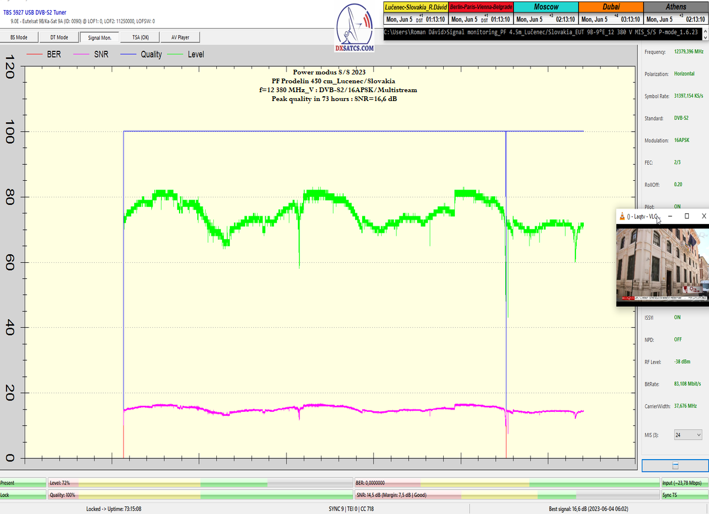Click the Present status indicator
This screenshot has height=514, width=709.
tap(23, 483)
